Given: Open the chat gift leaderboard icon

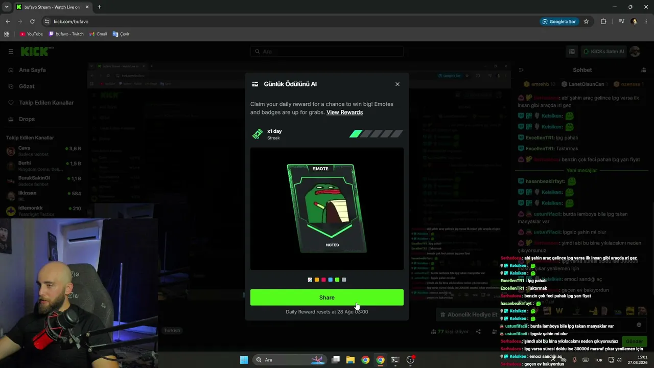Looking at the screenshot, I should [x=644, y=70].
